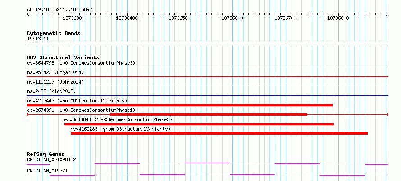Select the RefSeq Genes track title
The image size is (401, 181).
46,154
